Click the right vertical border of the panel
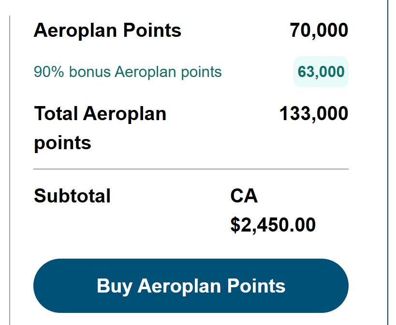 coord(388,170)
